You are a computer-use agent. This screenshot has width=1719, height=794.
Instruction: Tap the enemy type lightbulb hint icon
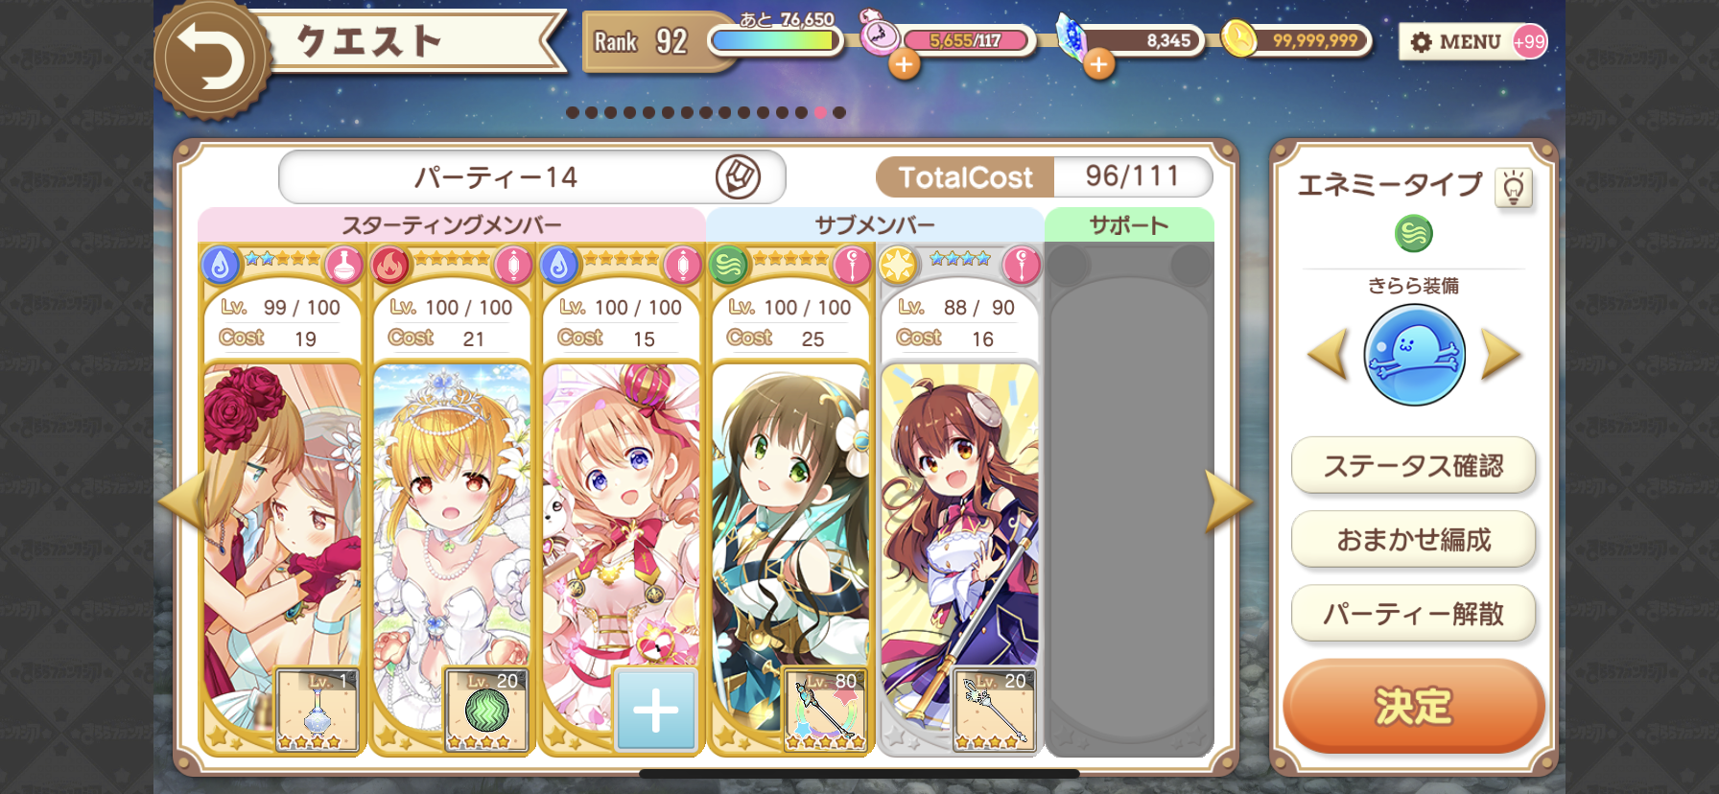pyautogui.click(x=1513, y=188)
